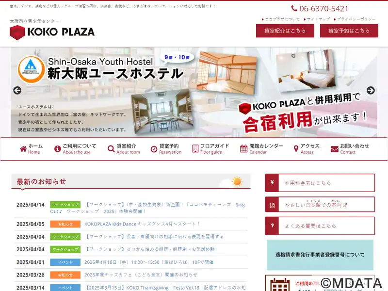Click the building icon for Floor guide
Screen dimensions: 388x291
click(195, 149)
